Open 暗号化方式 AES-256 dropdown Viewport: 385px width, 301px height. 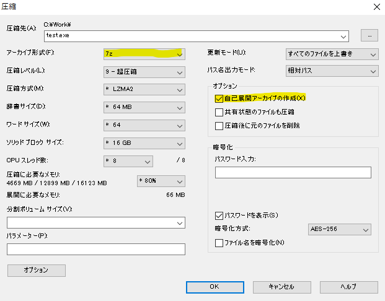(x=340, y=229)
